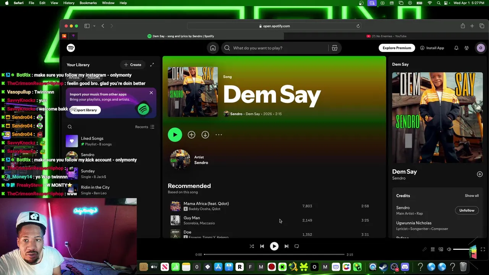Expand Your Library to full view

tap(152, 65)
